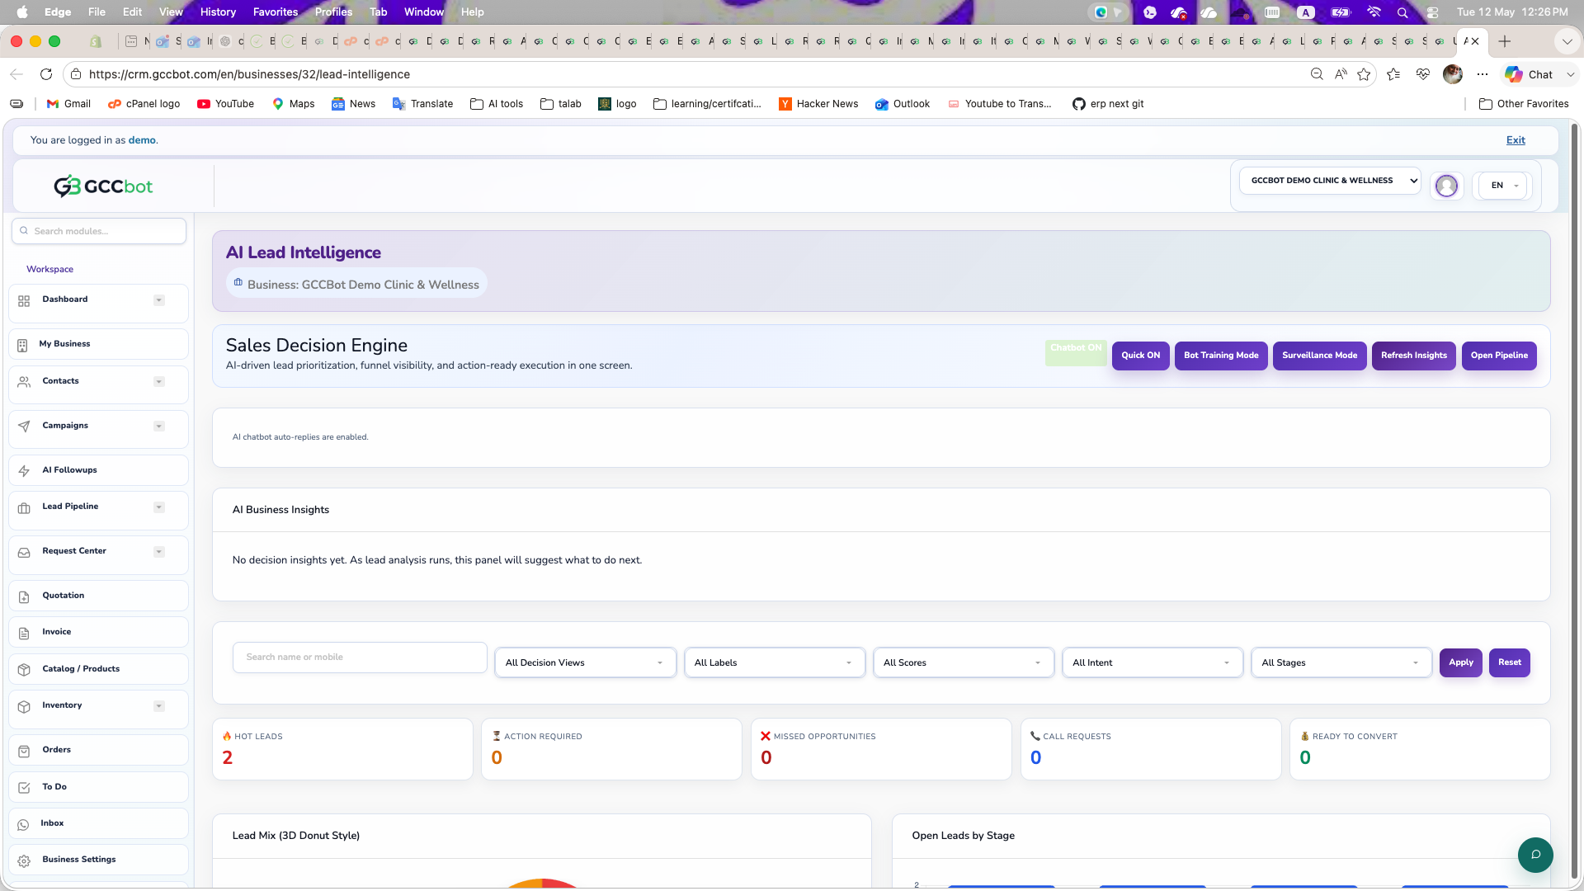
Task: Click the To Do checklist icon
Action: pos(24,788)
